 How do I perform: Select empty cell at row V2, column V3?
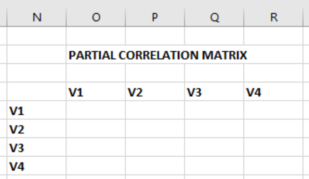click(x=214, y=129)
